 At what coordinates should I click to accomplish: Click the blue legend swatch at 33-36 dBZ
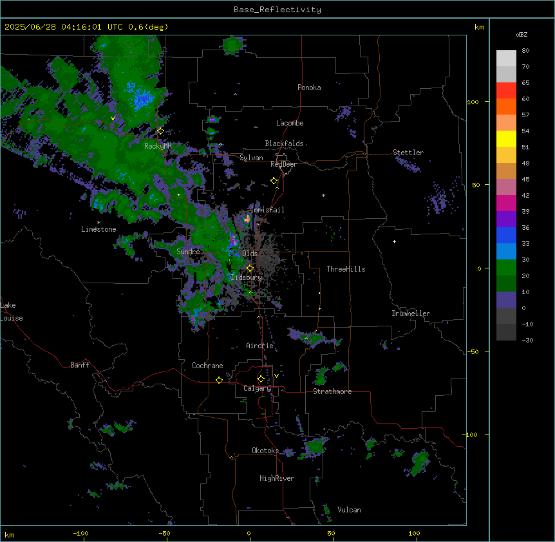(x=506, y=236)
